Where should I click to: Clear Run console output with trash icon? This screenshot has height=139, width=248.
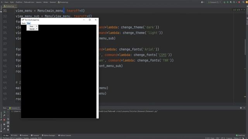[x=8, y=130]
